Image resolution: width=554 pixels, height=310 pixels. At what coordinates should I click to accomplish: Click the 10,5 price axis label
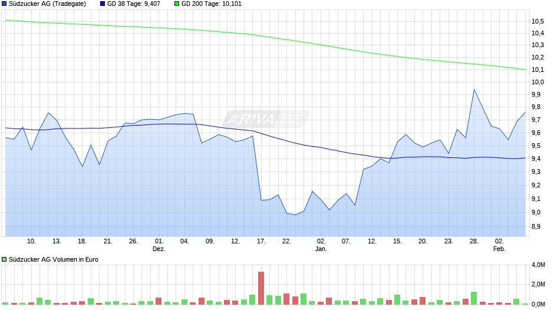(537, 22)
